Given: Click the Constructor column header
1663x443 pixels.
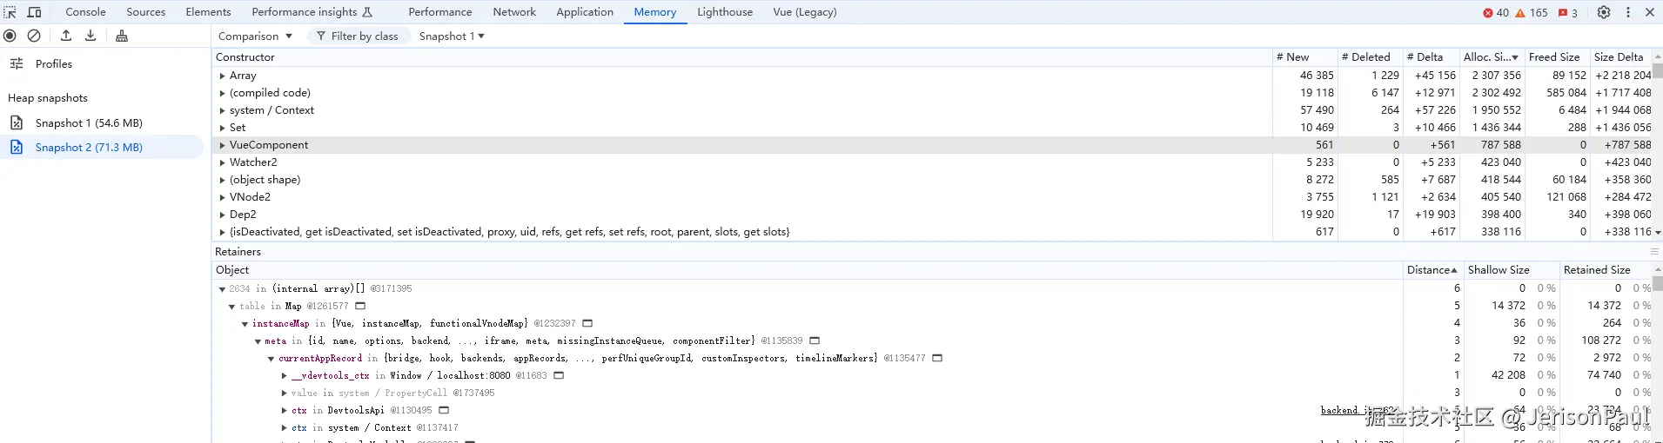Looking at the screenshot, I should 742,57.
